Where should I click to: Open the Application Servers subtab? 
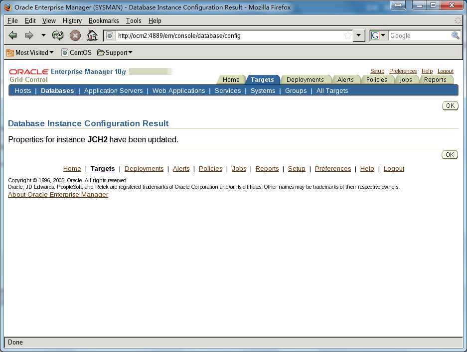pos(114,91)
